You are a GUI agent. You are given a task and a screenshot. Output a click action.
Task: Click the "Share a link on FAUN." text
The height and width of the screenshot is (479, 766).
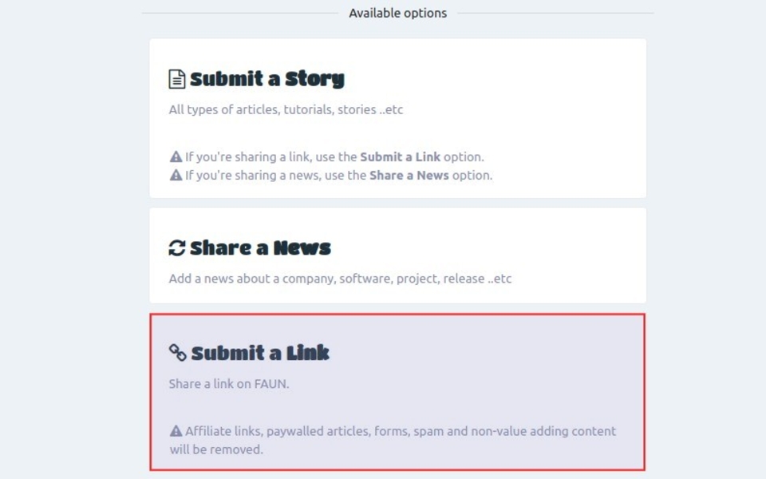[x=229, y=384]
